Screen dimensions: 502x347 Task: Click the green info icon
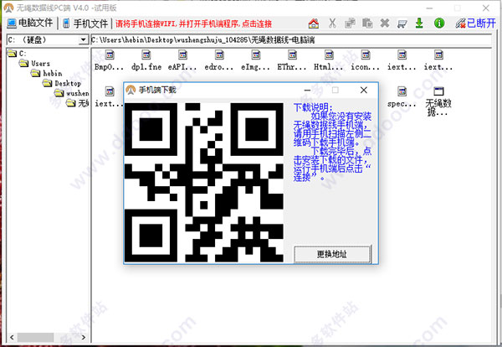[439, 23]
